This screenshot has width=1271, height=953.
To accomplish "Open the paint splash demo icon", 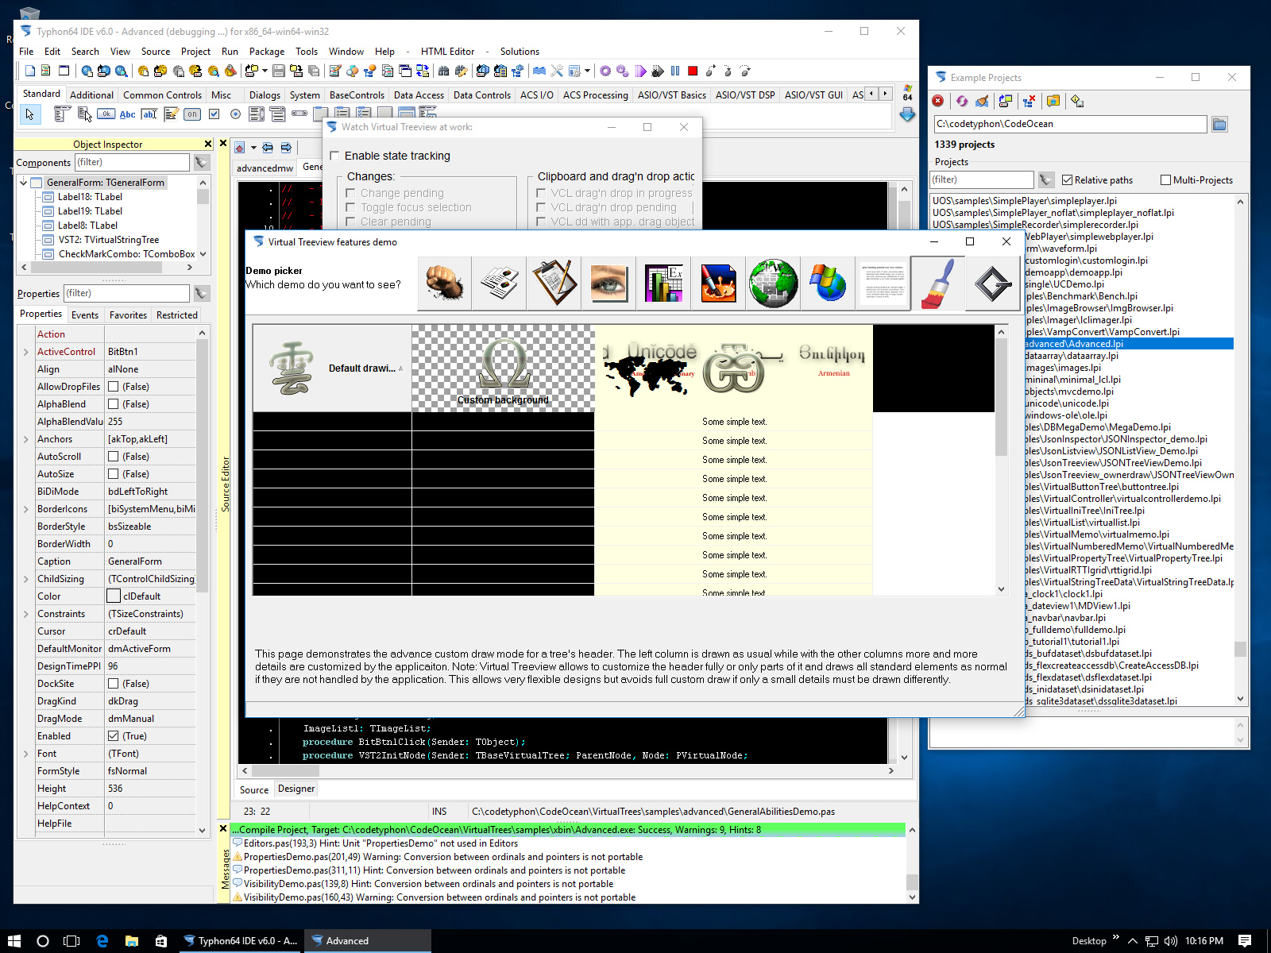I will click(718, 283).
